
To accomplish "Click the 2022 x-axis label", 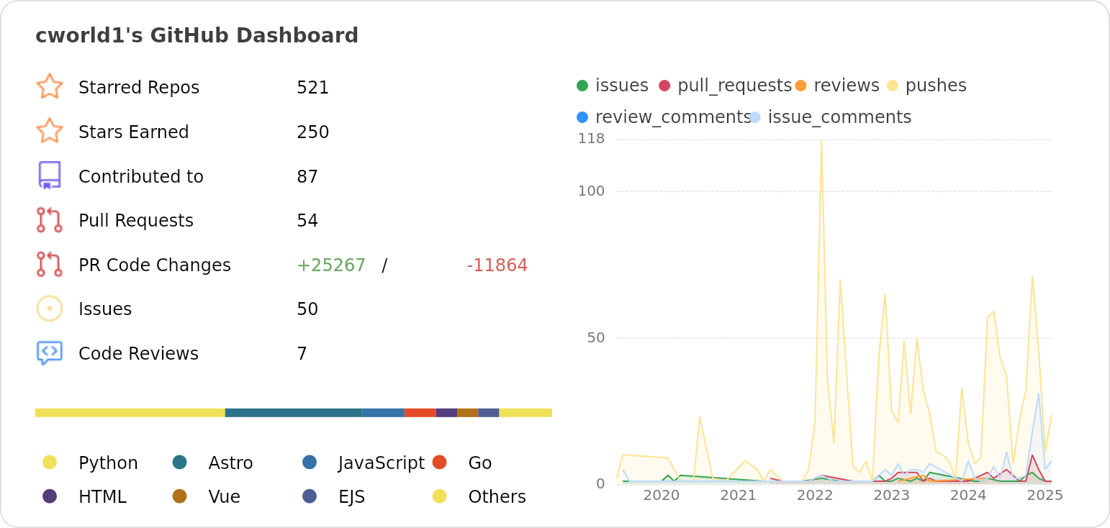I will point(815,495).
